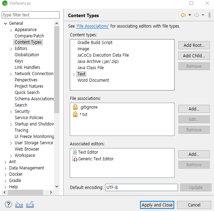Select JaCoCo Execution Data File

pyautogui.click(x=103, y=55)
